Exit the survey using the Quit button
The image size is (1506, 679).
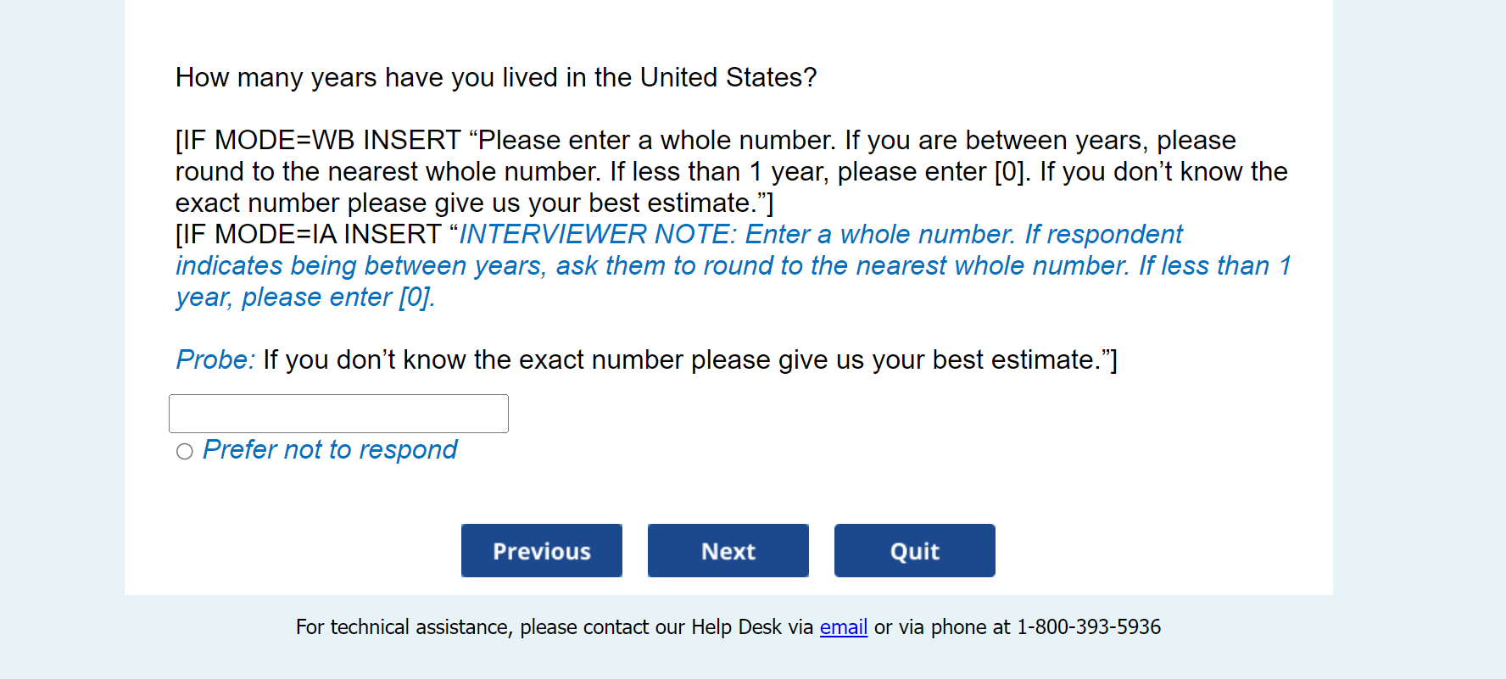pos(914,551)
